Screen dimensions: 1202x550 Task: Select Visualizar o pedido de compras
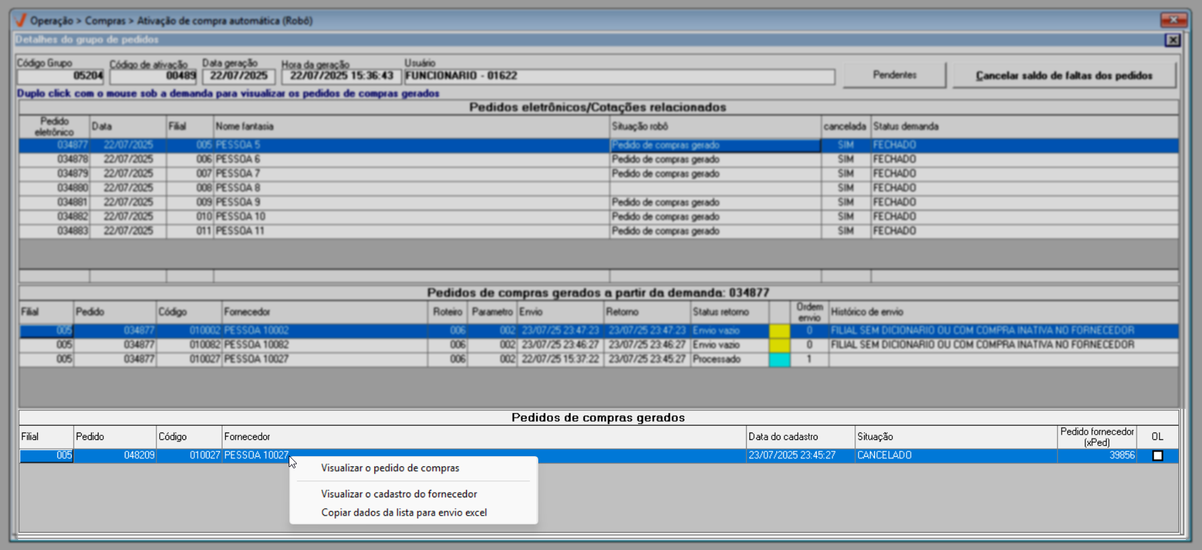point(390,468)
